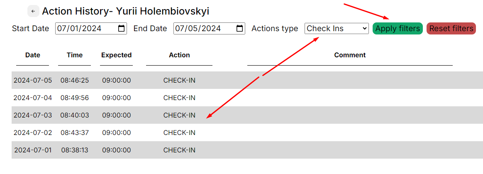The width and height of the screenshot is (483, 174).
Task: Click the 08:46:25 time cell
Action: [x=75, y=80]
